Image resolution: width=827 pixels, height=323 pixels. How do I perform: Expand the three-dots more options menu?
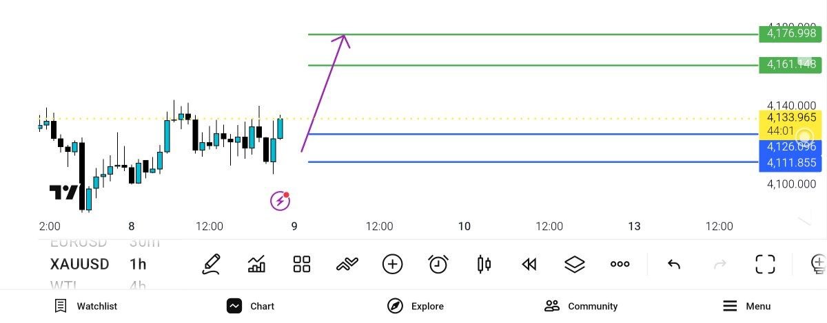620,265
